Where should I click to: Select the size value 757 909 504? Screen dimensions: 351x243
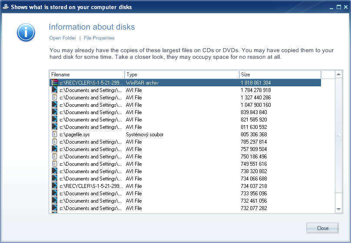click(x=254, y=149)
